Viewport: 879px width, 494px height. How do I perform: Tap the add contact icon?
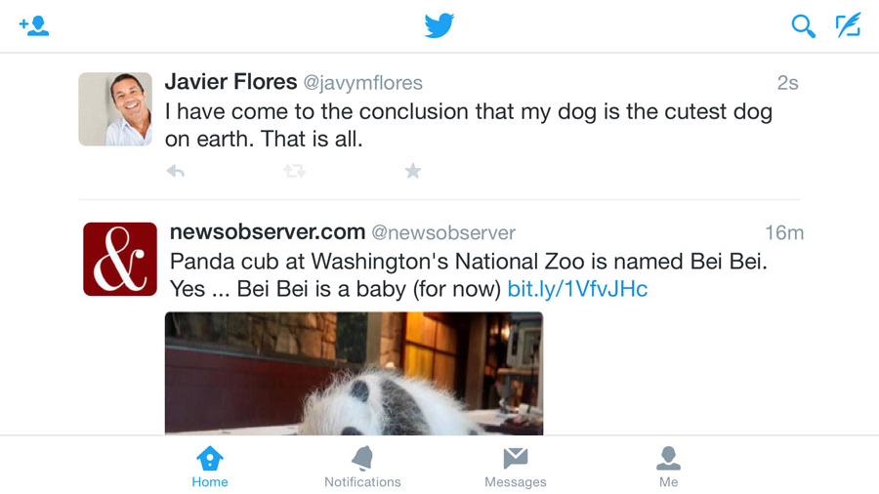tap(34, 26)
